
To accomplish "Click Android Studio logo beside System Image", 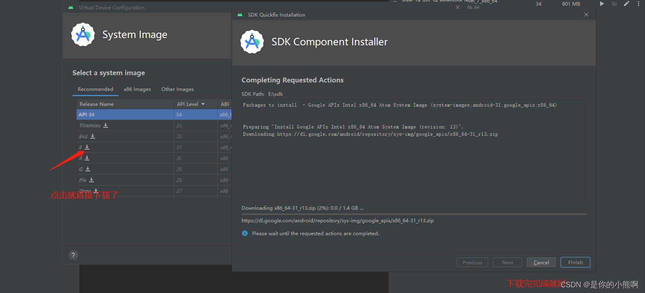I will click(83, 34).
